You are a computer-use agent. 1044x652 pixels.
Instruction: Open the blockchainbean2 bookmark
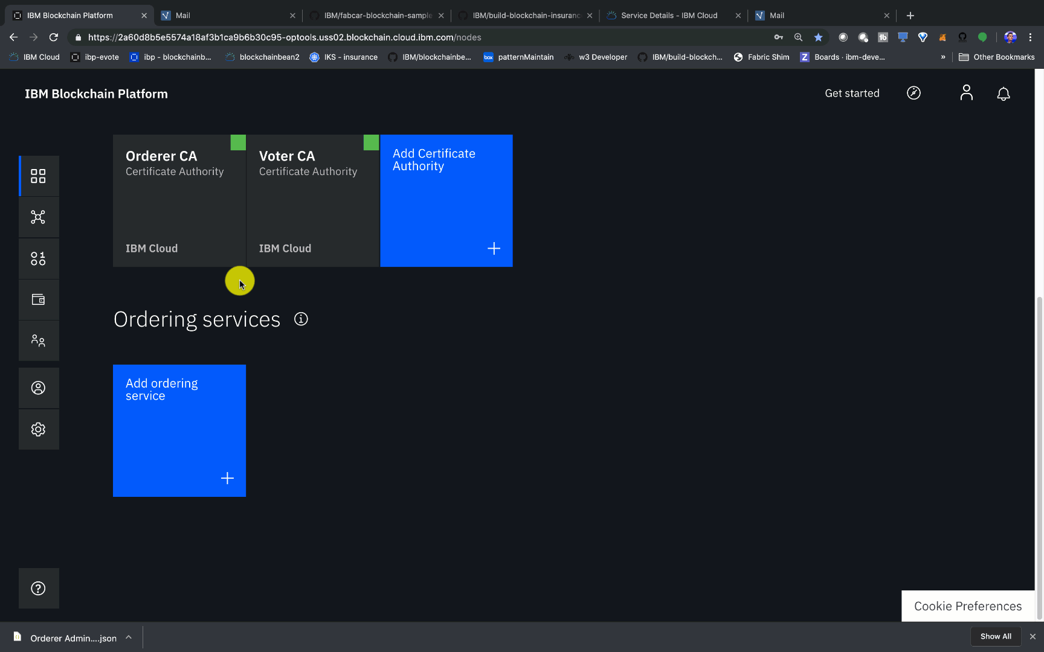[x=262, y=57]
